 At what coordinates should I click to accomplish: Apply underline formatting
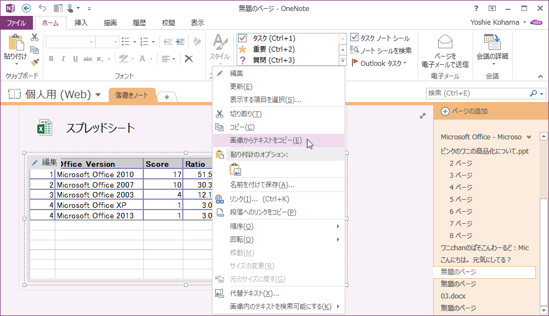click(x=75, y=59)
